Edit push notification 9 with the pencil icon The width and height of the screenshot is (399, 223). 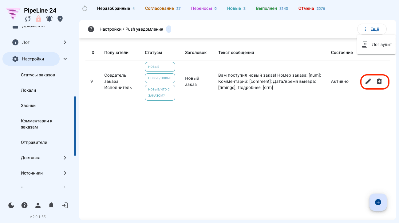pyautogui.click(x=368, y=81)
